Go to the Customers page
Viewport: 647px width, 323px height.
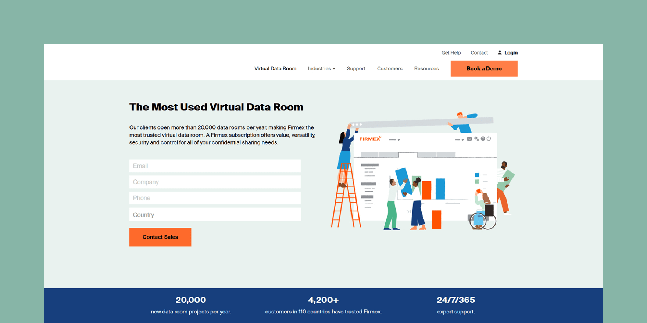(389, 69)
